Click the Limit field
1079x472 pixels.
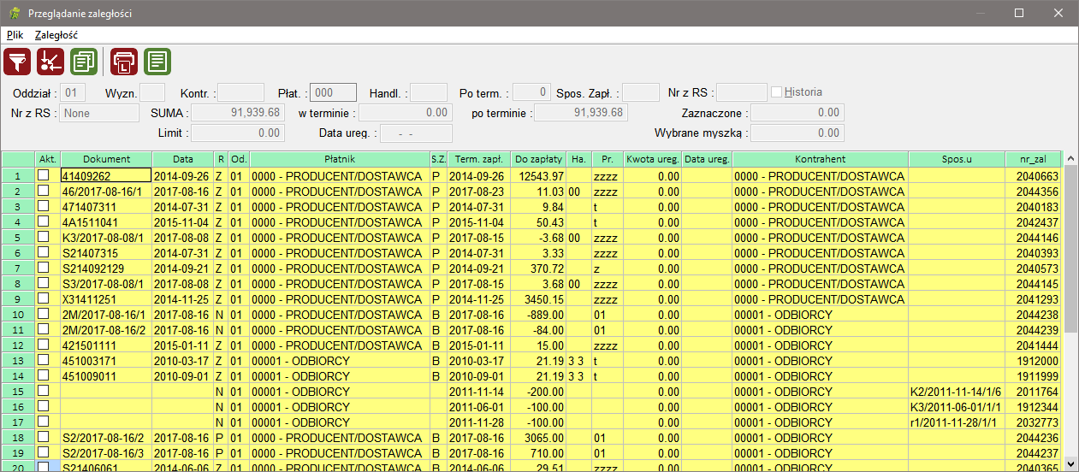(237, 133)
